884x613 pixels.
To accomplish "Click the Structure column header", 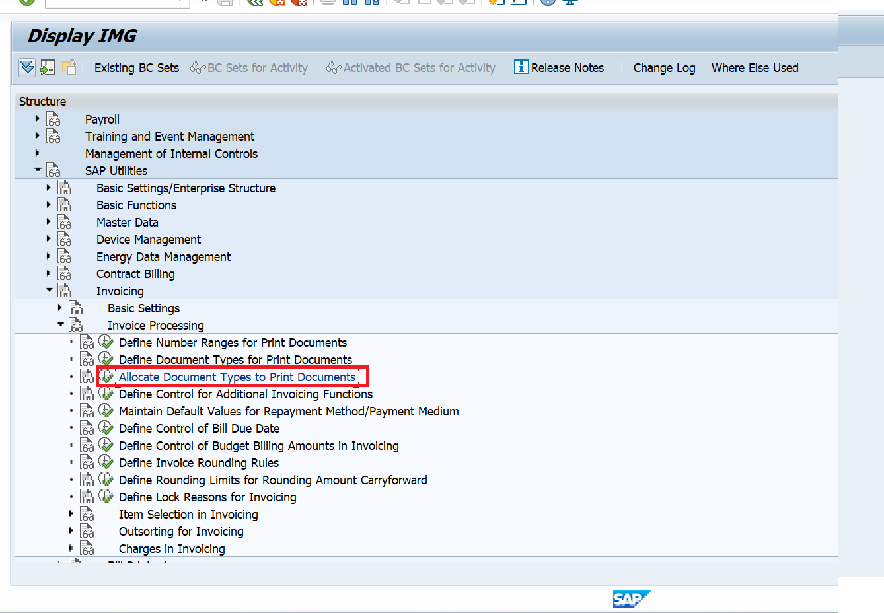I will pyautogui.click(x=426, y=101).
